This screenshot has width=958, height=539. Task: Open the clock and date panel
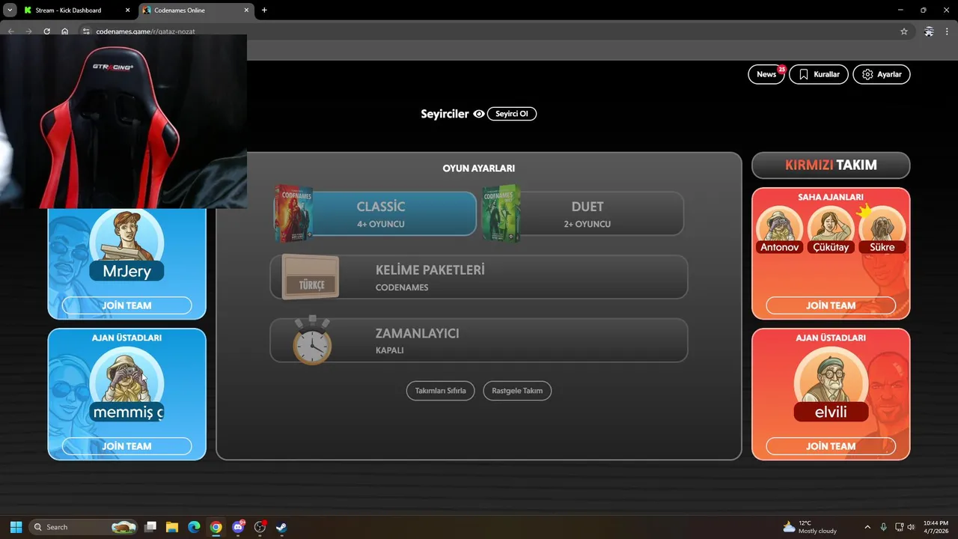point(936,527)
